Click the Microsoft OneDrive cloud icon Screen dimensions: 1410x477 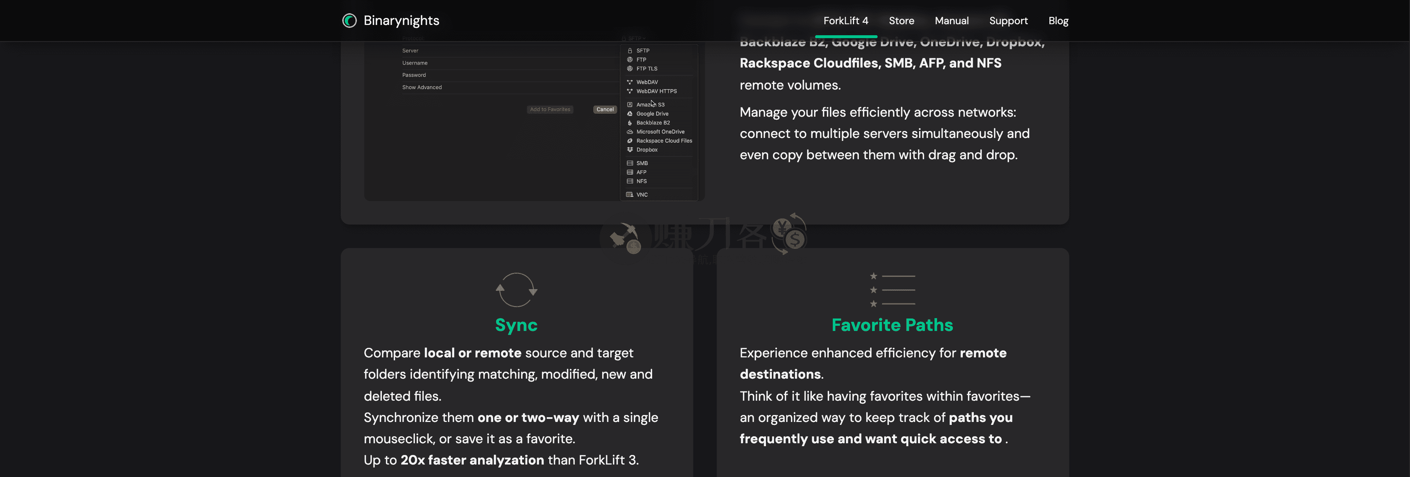click(629, 132)
